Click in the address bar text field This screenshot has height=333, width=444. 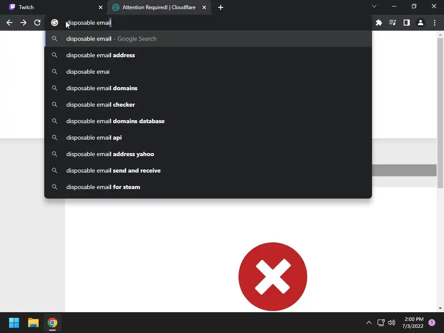[209, 23]
